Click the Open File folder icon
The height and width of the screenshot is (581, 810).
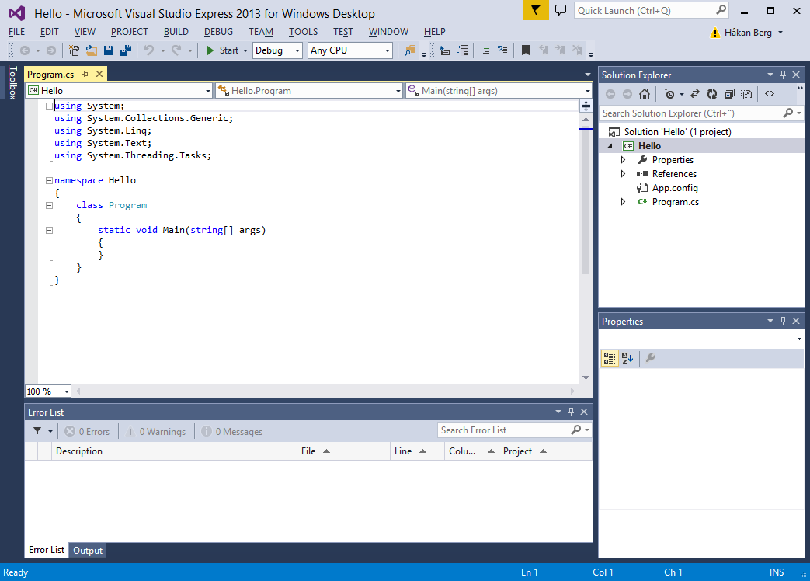point(92,50)
